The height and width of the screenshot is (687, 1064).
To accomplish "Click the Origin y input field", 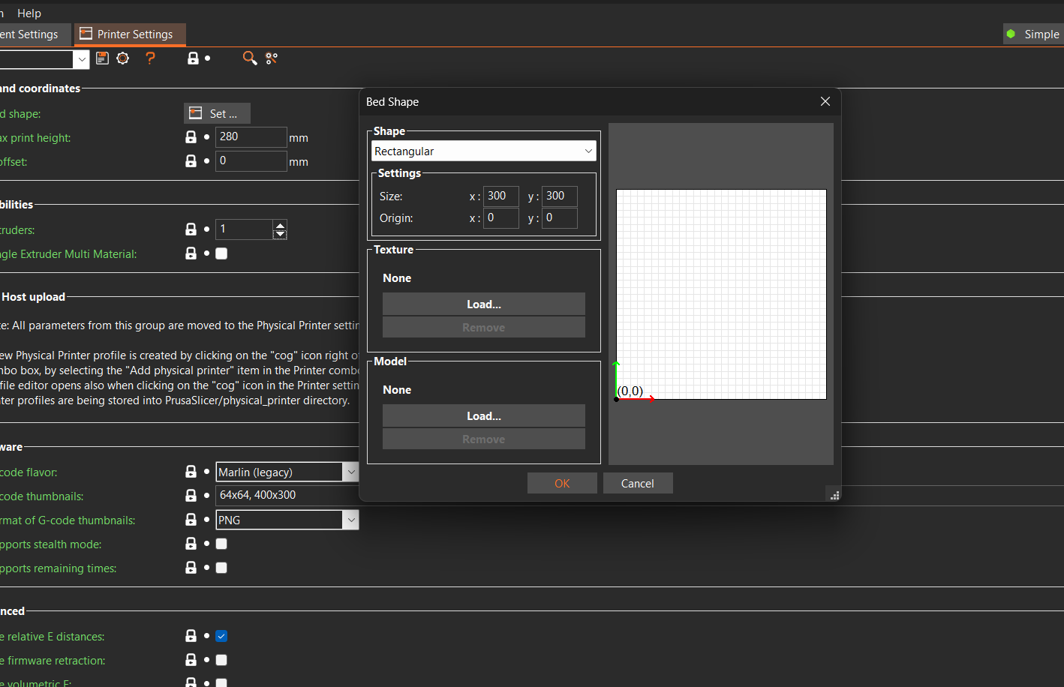I will tap(560, 217).
